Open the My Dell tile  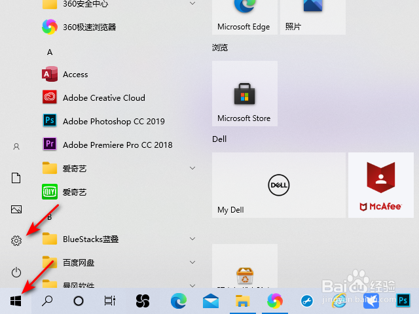click(279, 185)
